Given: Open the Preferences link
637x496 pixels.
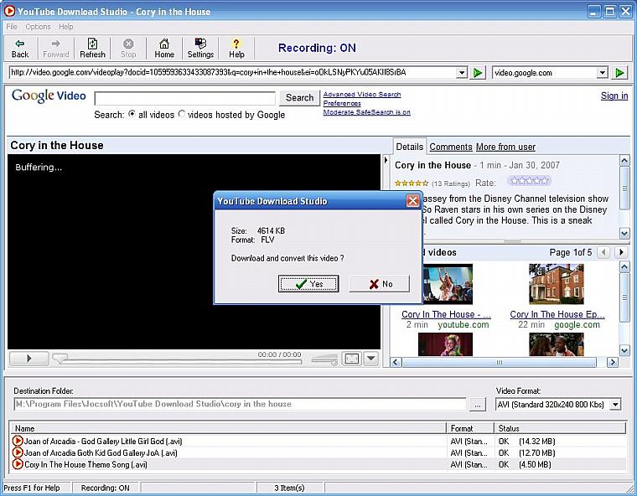Looking at the screenshot, I should coord(342,103).
